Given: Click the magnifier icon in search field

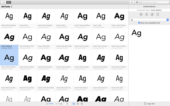Looking at the screenshot, I should click(142, 2).
